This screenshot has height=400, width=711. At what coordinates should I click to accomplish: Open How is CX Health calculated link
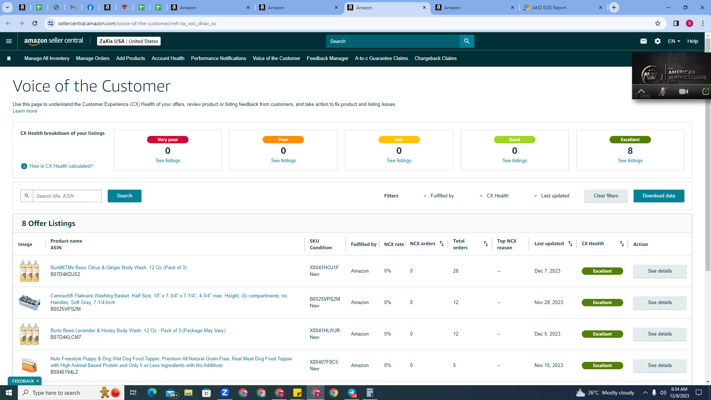point(61,166)
